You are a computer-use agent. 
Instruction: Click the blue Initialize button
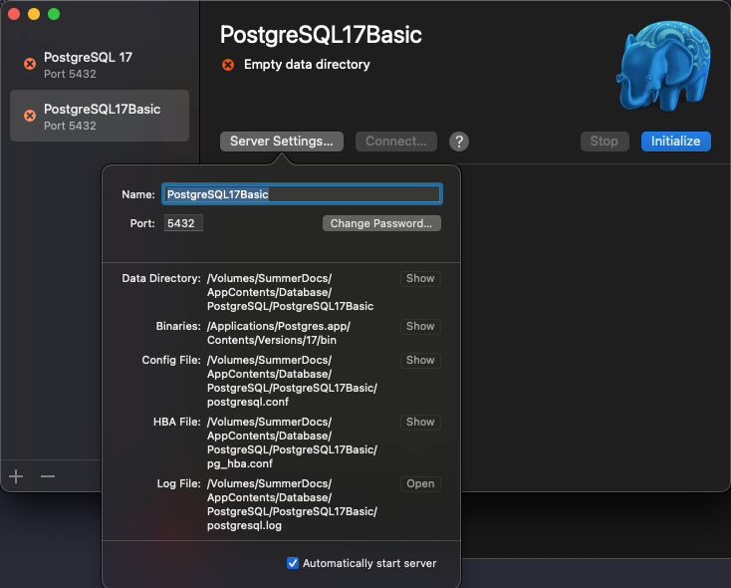click(676, 142)
